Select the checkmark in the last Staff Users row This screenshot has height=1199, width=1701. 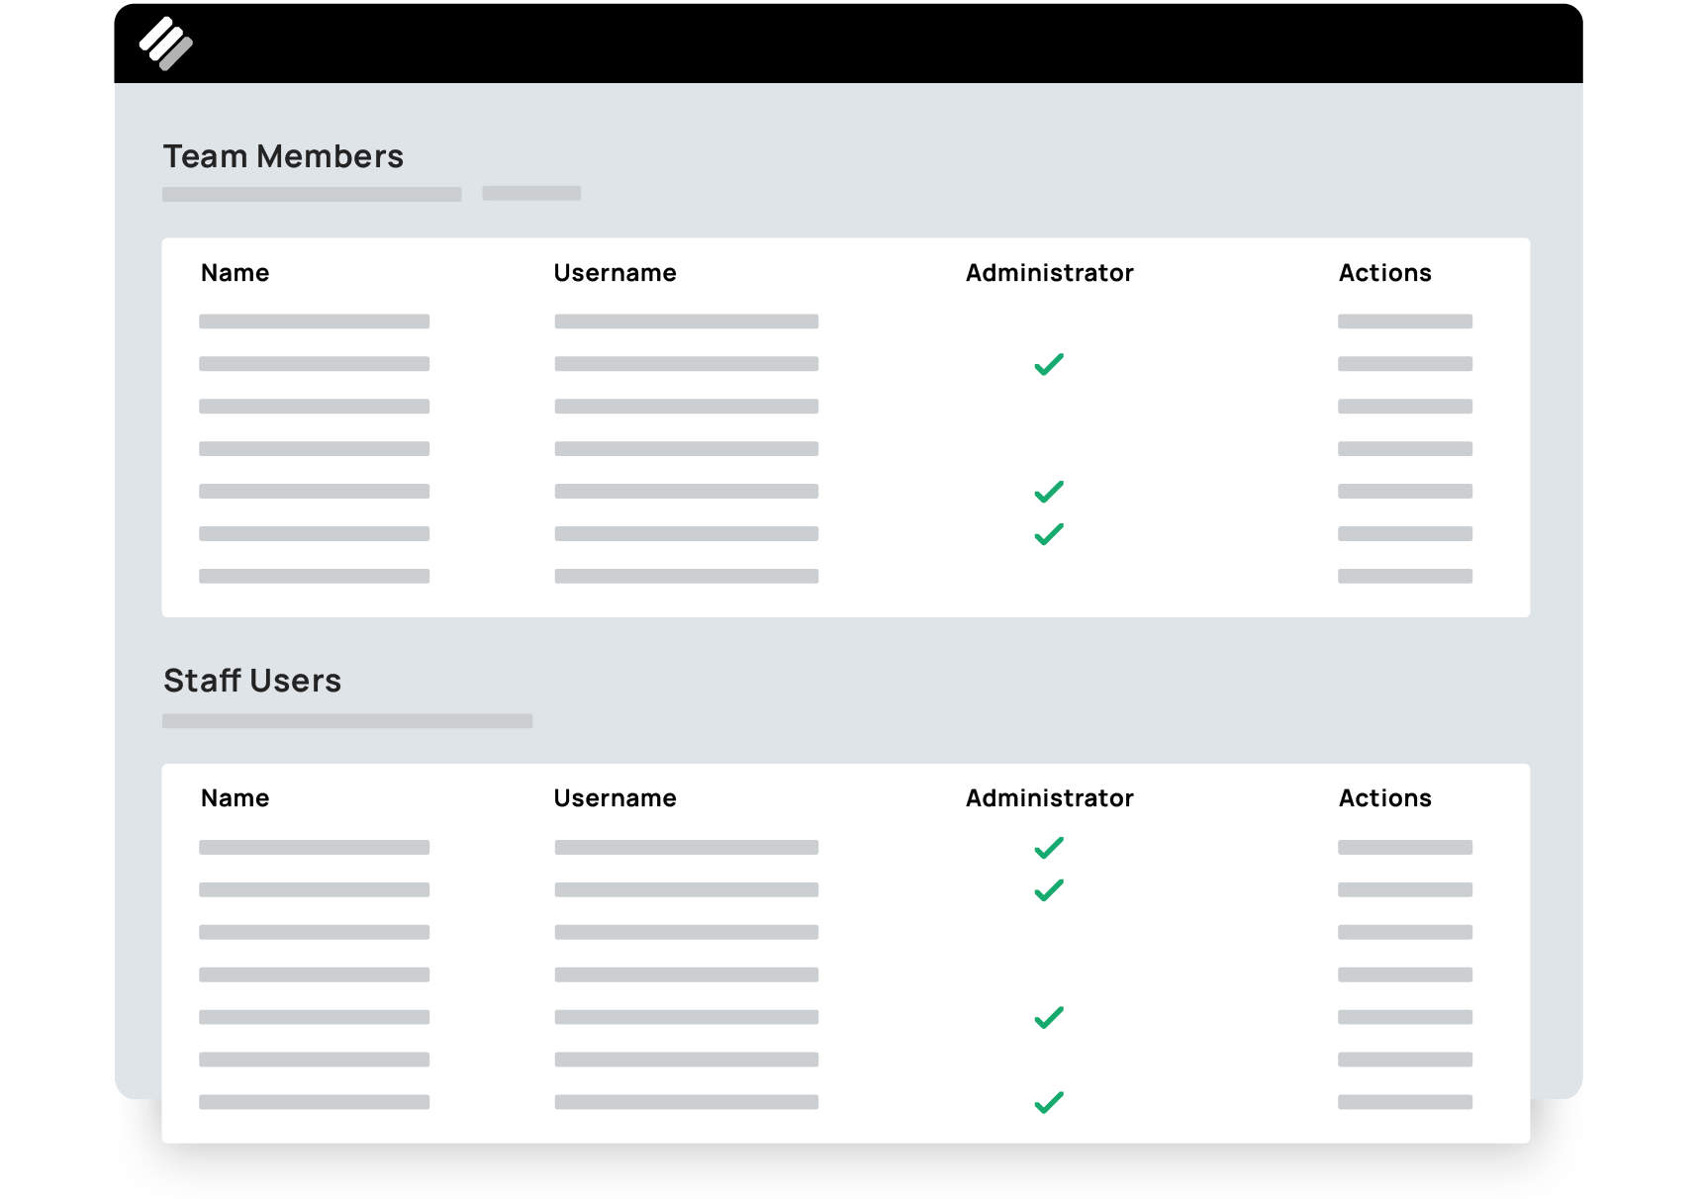(1049, 1101)
